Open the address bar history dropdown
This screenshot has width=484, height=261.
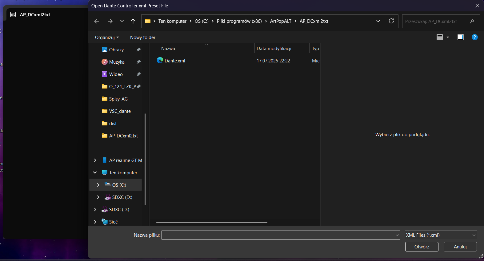pos(378,21)
